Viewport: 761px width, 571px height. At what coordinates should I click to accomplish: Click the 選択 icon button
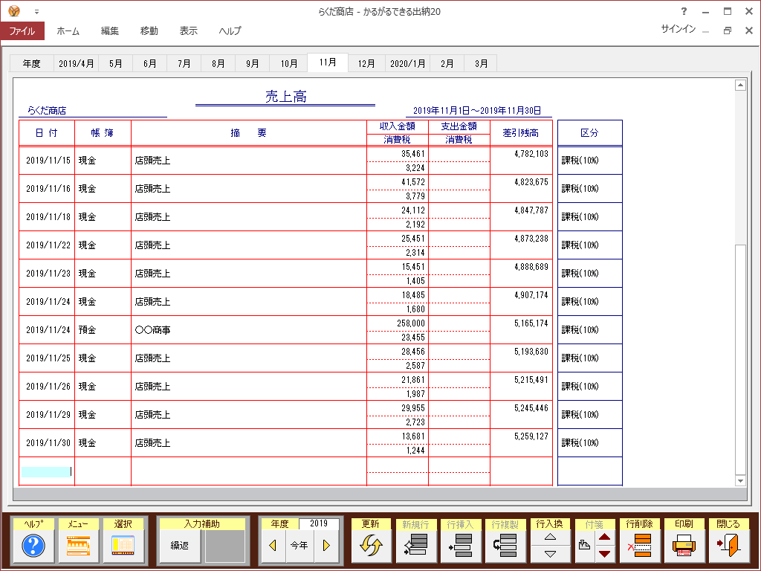coord(123,546)
